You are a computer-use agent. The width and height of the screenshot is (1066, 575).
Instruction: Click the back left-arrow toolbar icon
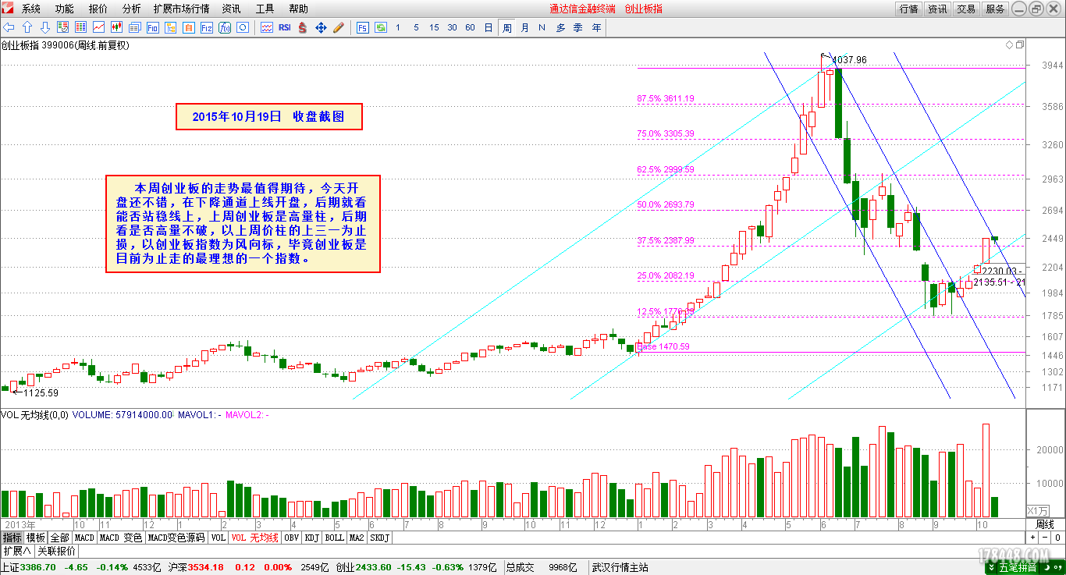click(9, 27)
